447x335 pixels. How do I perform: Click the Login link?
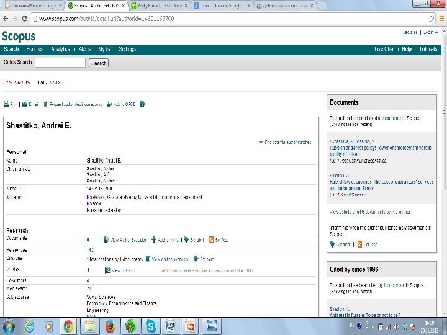click(430, 32)
